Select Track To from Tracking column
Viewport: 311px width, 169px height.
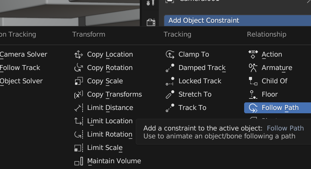[x=192, y=108]
